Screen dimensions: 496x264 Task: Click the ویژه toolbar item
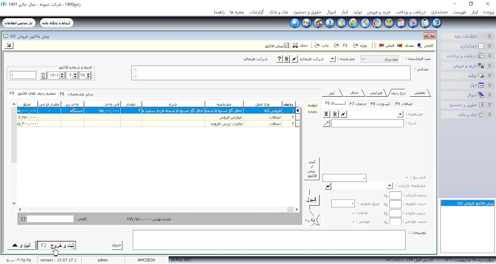pyautogui.click(x=360, y=46)
